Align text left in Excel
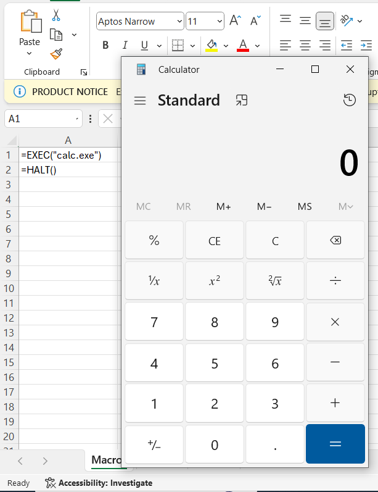The height and width of the screenshot is (492, 378). (x=286, y=45)
